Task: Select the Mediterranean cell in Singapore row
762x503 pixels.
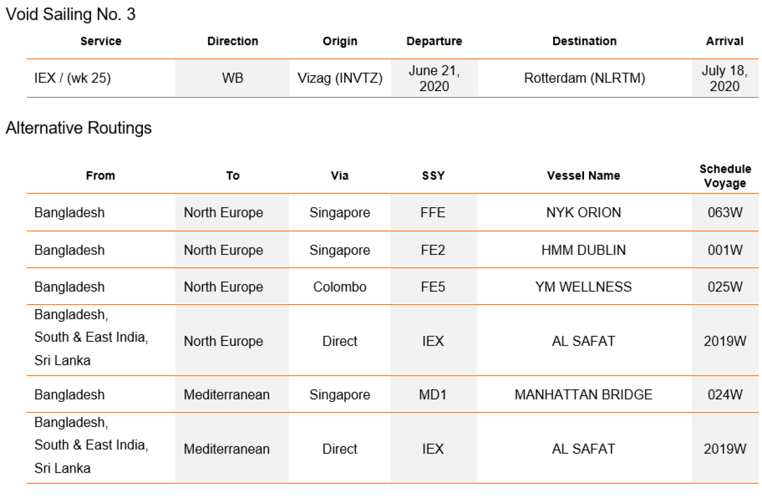Action: [227, 395]
